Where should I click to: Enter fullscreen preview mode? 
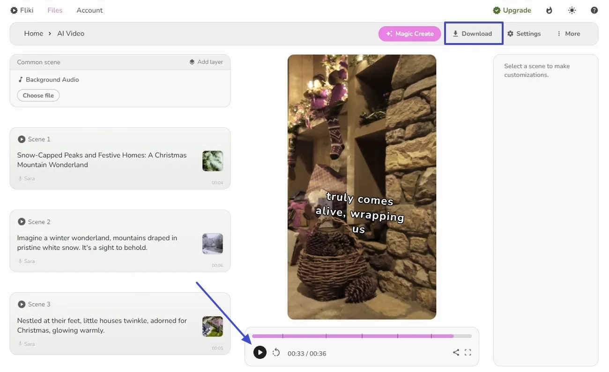click(468, 352)
